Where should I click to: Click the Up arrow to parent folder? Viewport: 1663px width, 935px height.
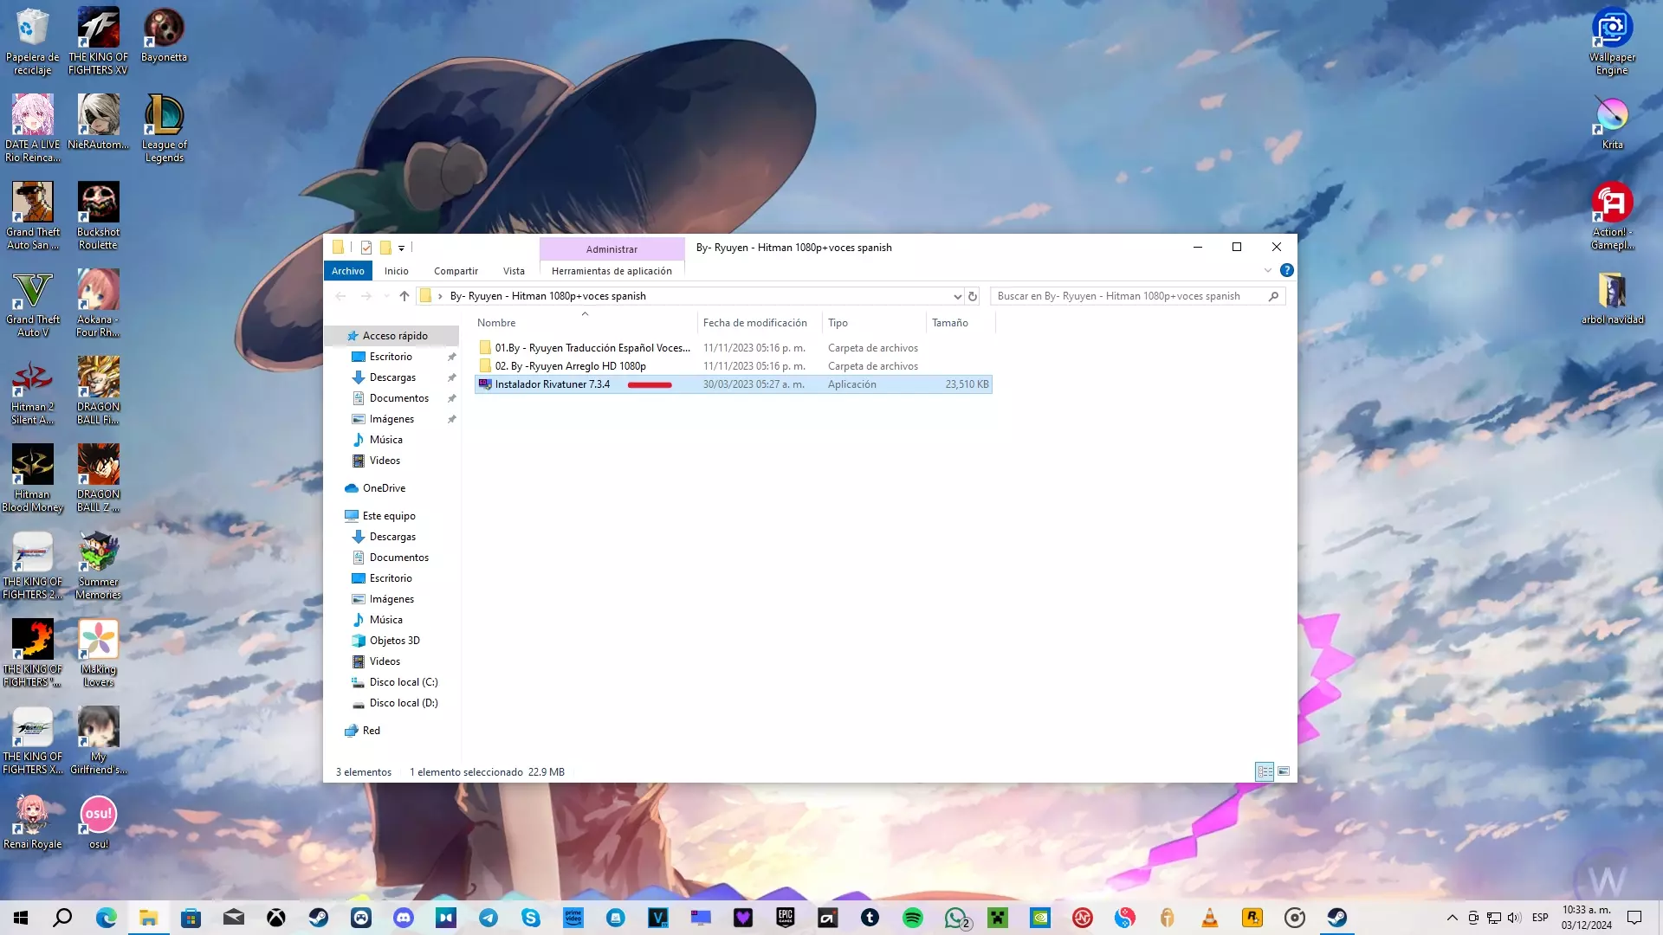404,296
